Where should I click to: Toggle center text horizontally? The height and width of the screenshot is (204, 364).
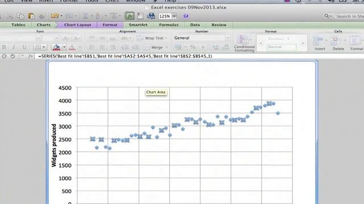click(x=102, y=47)
